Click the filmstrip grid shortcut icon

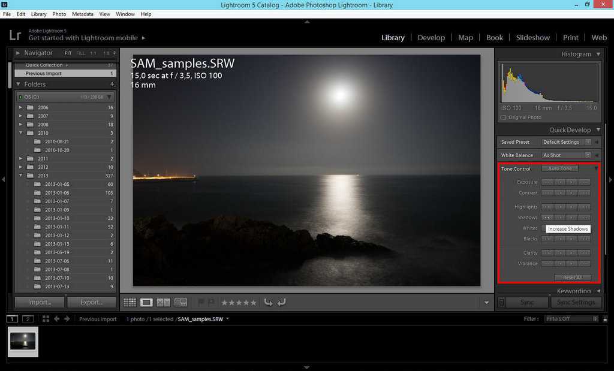pos(46,319)
